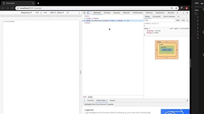Image resolution: width=204 pixels, height=114 pixels.
Task: Open the Online throttling dropdown
Action: click(x=60, y=13)
